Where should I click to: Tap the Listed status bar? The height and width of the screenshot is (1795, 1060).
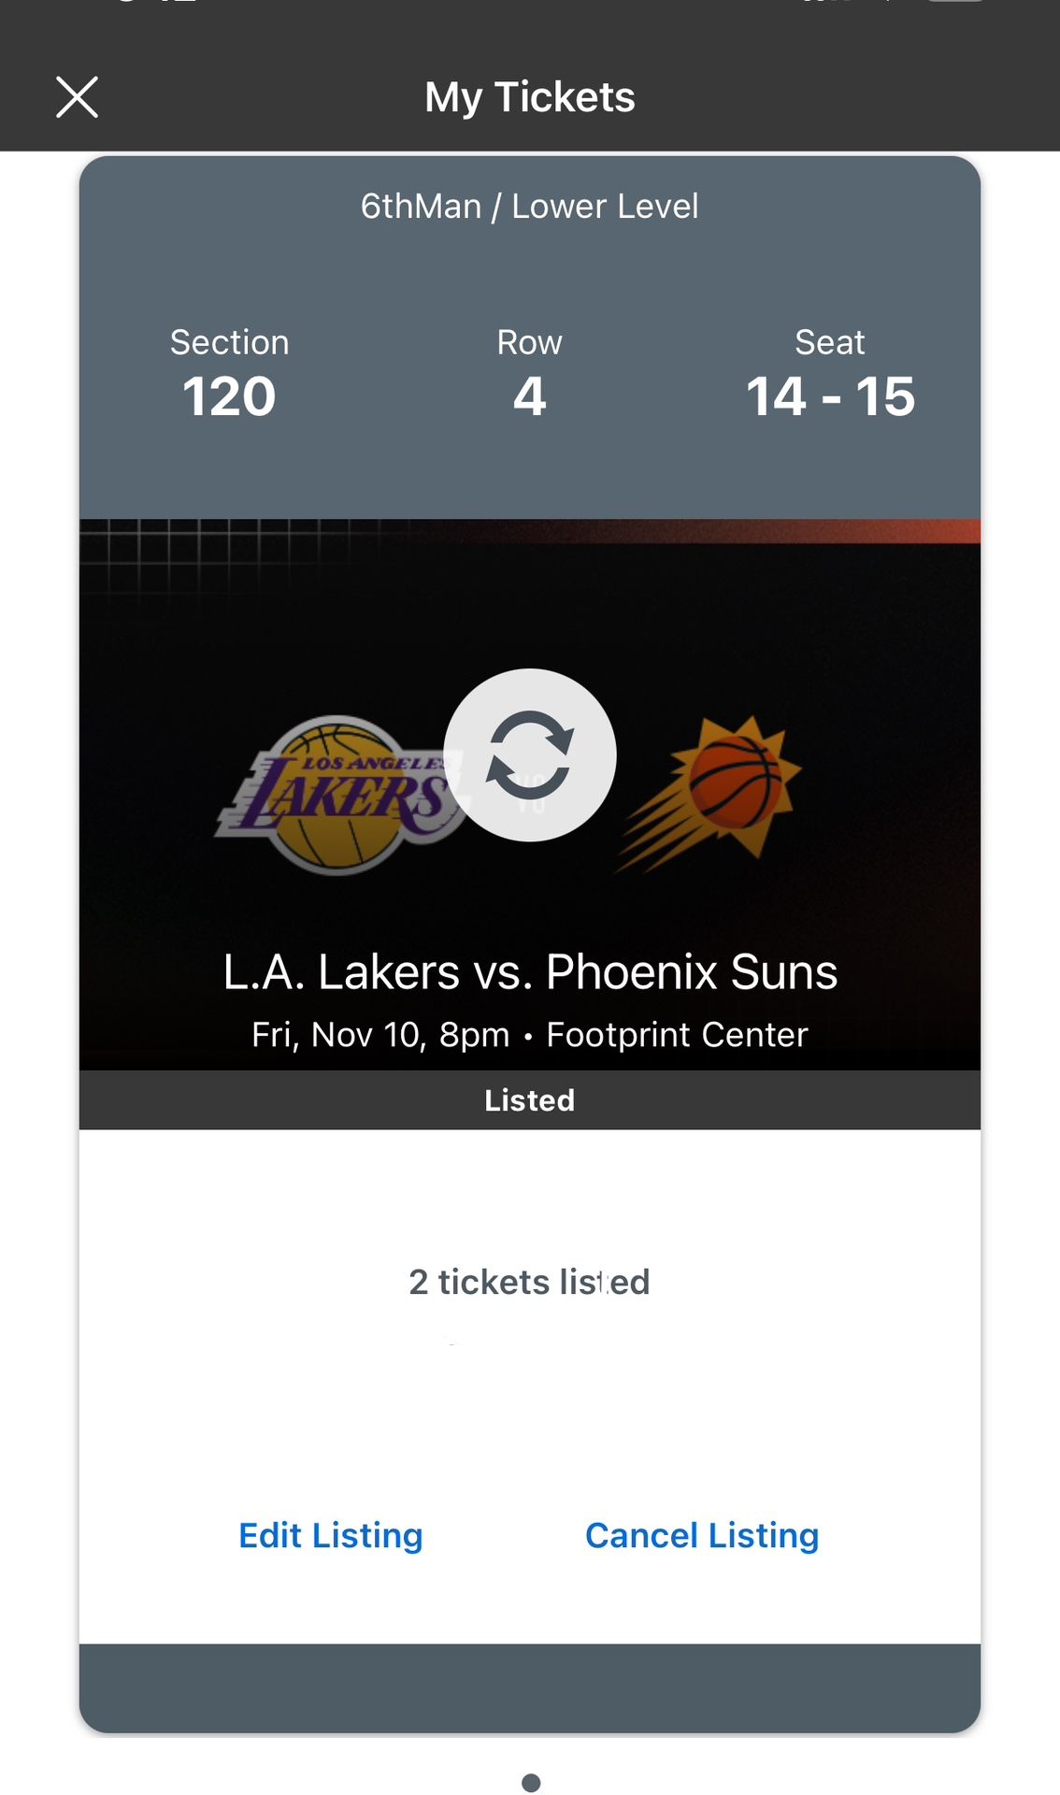(x=530, y=1100)
